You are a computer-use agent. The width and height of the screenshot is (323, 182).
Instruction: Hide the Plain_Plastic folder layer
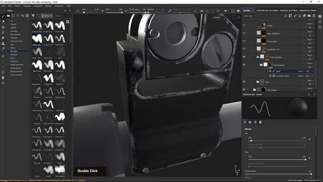tap(244, 89)
